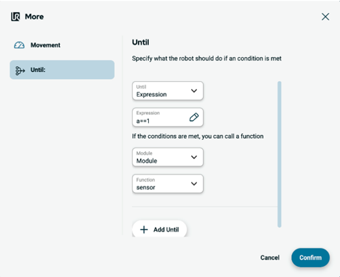
Task: Click the Universal Robots logo icon
Action: [16, 17]
